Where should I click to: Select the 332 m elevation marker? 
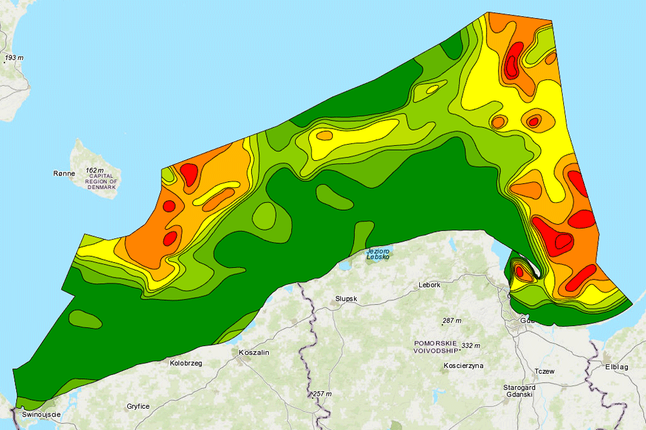coord(472,345)
